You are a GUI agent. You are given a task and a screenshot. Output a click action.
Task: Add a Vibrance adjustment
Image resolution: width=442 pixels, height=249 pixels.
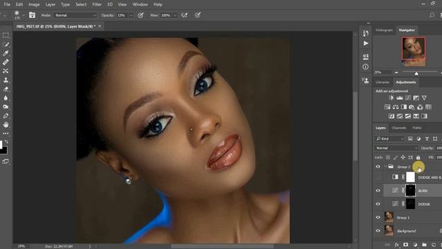(x=424, y=98)
